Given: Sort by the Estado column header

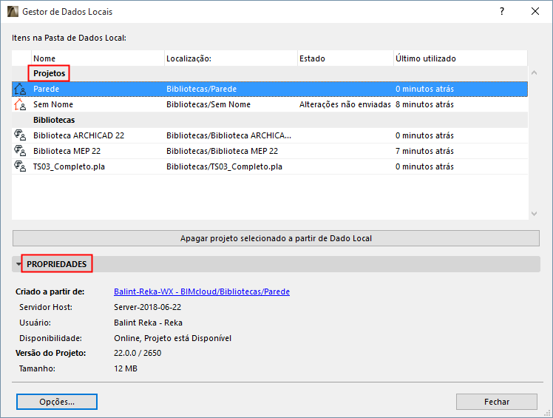Looking at the screenshot, I should [x=346, y=58].
